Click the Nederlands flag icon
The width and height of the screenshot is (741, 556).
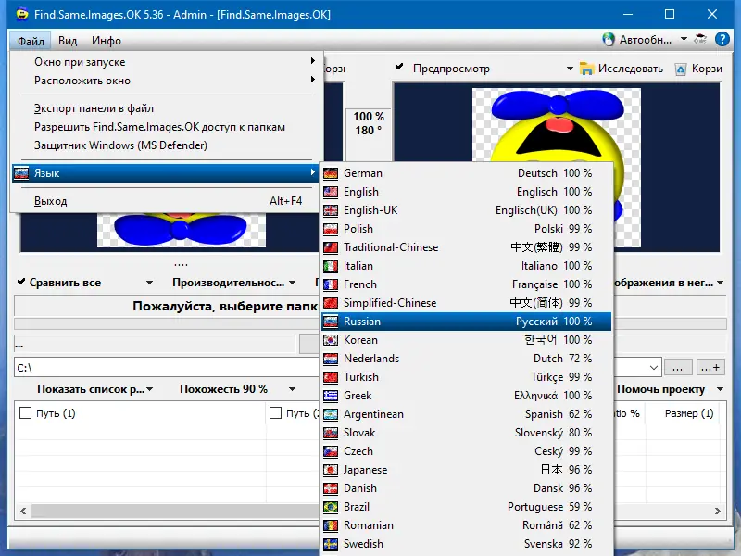pos(331,359)
